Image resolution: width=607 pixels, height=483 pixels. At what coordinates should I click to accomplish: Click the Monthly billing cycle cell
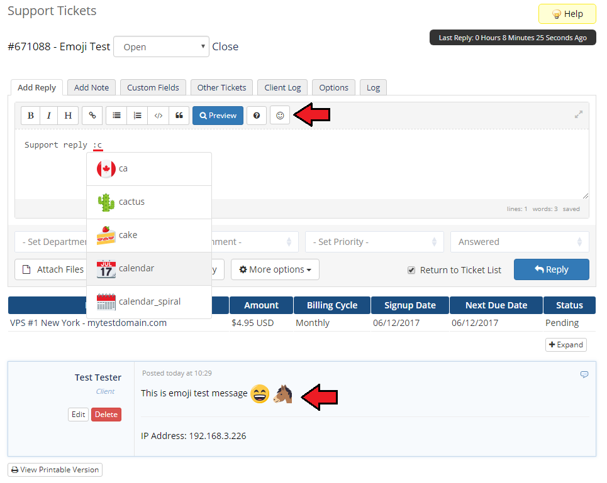click(313, 323)
